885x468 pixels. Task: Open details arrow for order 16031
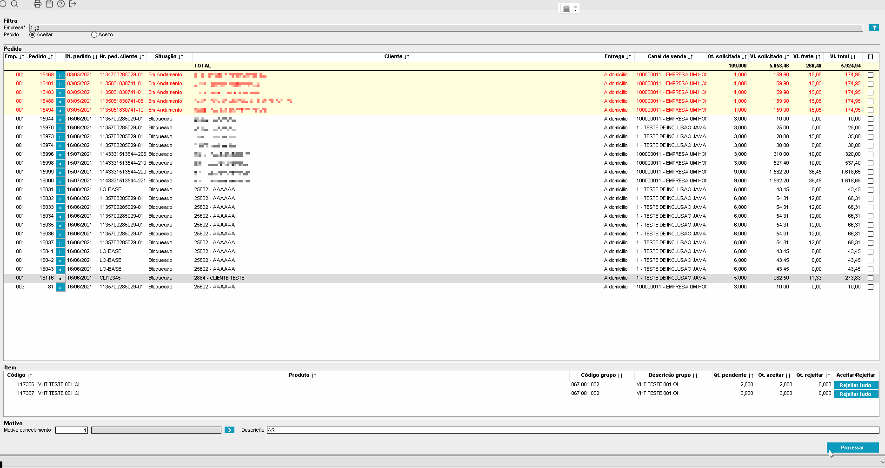coord(60,190)
